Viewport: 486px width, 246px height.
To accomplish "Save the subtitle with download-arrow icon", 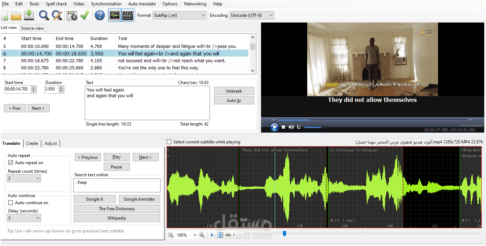I will [29, 15].
